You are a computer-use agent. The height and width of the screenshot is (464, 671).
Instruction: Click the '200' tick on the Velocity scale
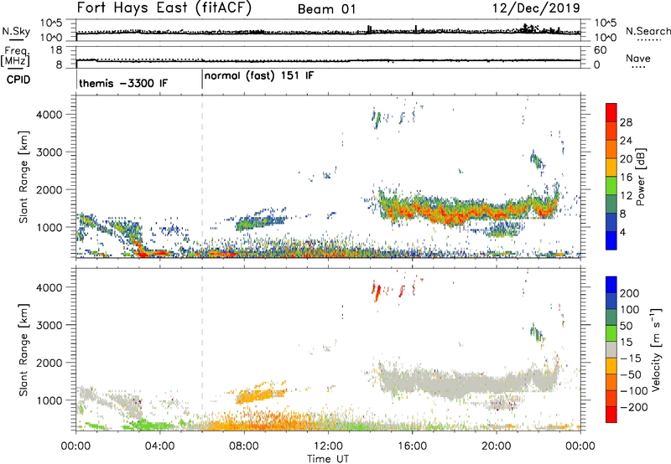point(630,293)
